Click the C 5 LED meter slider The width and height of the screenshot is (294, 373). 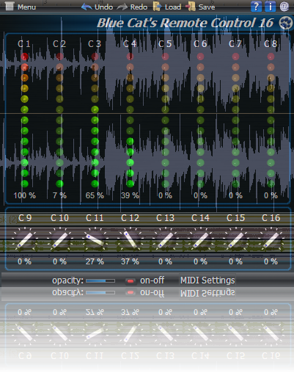165,120
